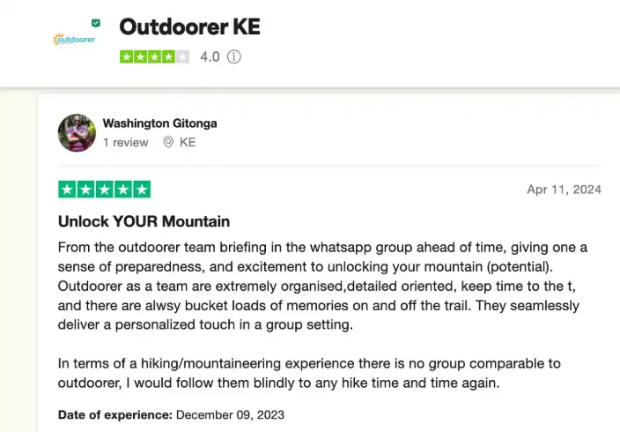Image resolution: width=620 pixels, height=432 pixels.
Task: Click the Outdoorer KE company heading
Action: coord(190,26)
